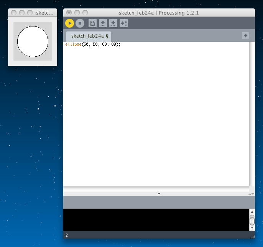This screenshot has width=263, height=247.
Task: Click the drawn white circle in sketch window
Action: click(33, 41)
